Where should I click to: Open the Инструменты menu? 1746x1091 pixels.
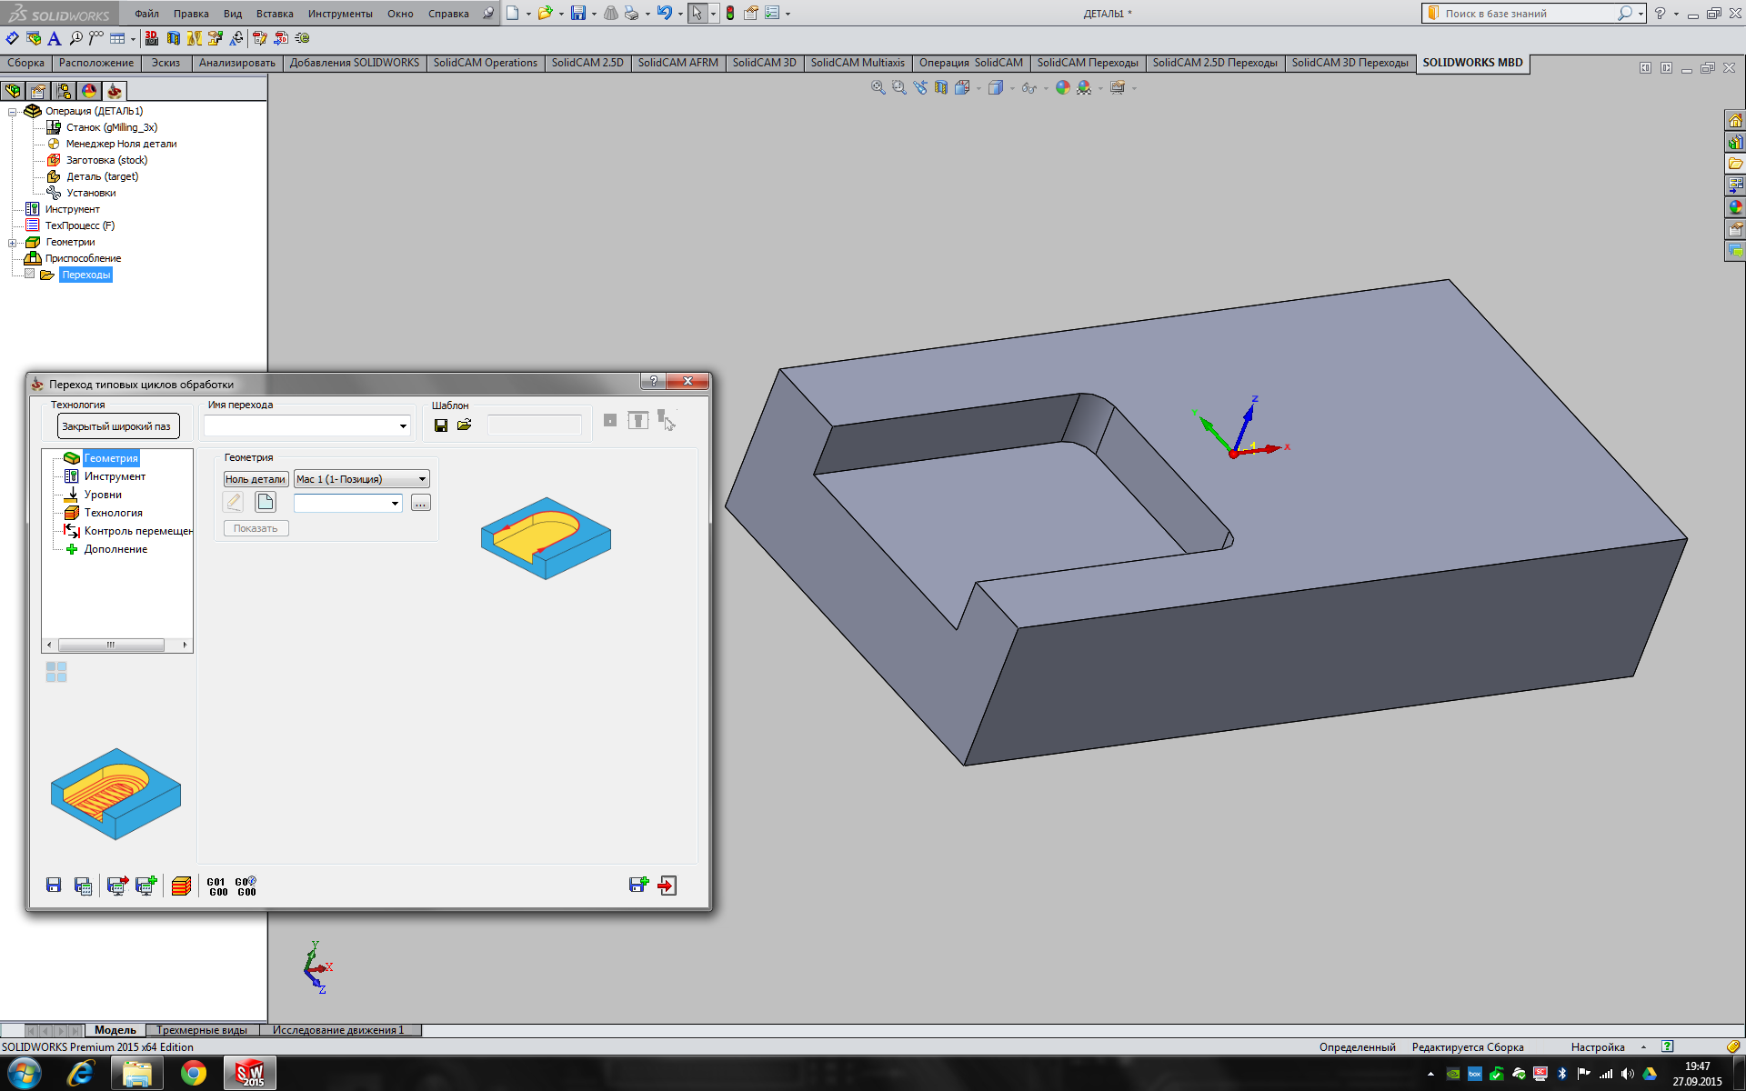[339, 14]
